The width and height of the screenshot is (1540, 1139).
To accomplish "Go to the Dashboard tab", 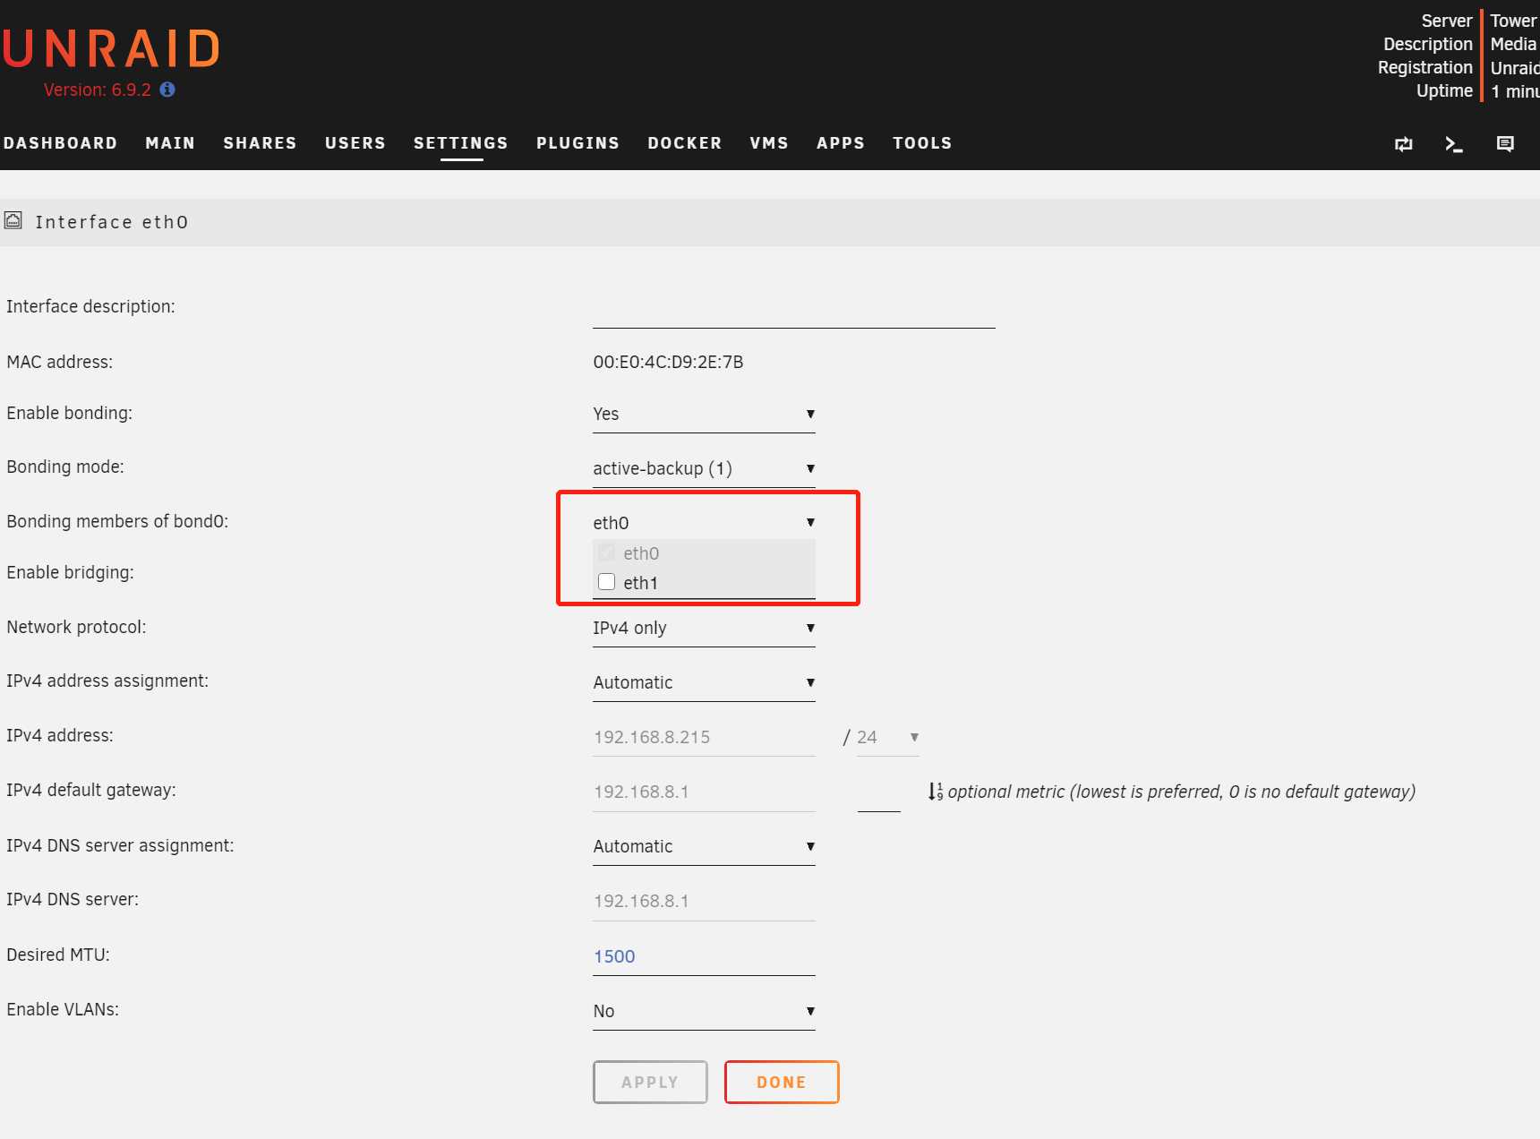I will pos(60,143).
